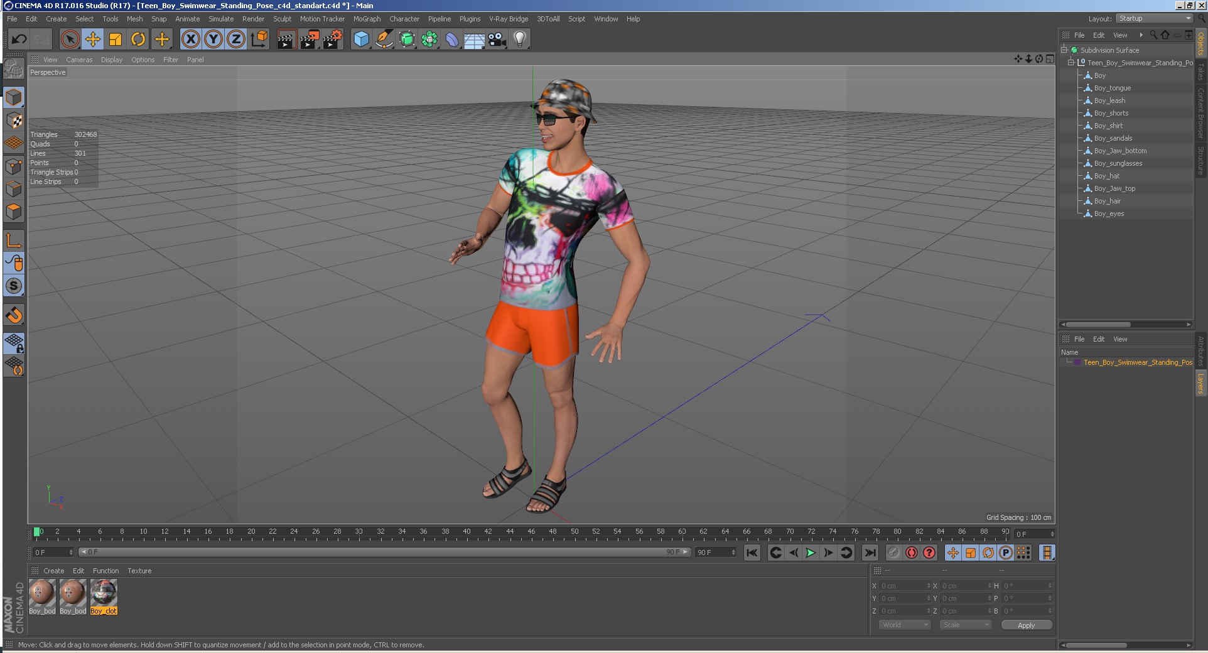Viewport: 1208px width, 653px height.
Task: Click the Undo arrow icon
Action: 19,40
